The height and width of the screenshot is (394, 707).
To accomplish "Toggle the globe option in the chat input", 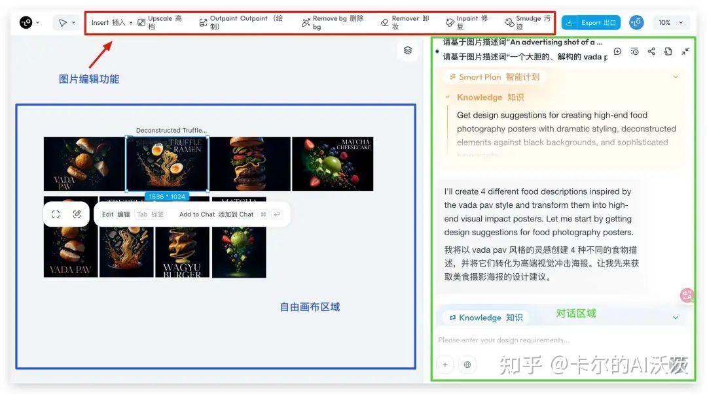I will tap(467, 365).
